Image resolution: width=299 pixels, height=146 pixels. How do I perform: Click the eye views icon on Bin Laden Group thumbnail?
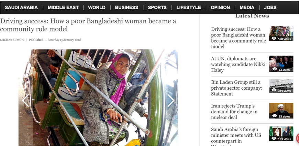(x=274, y=90)
